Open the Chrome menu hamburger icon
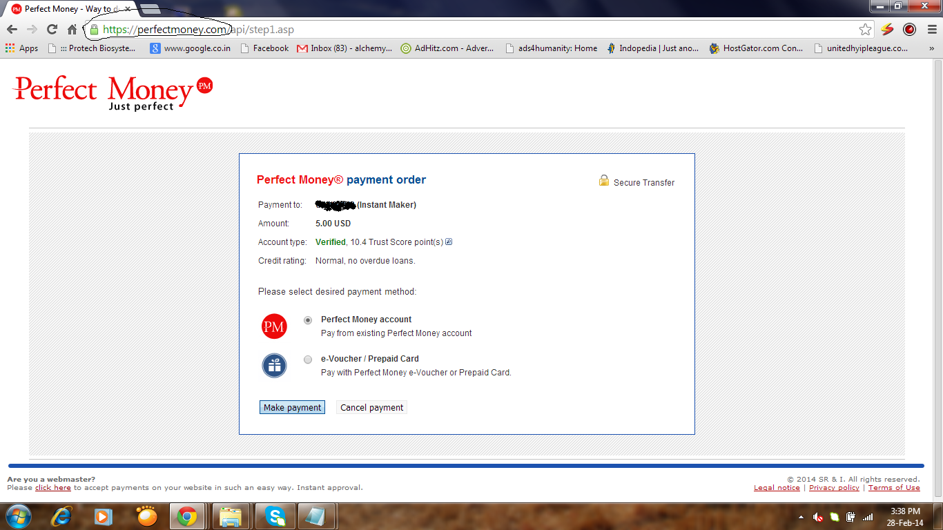Screen dimensions: 943x530 point(931,30)
